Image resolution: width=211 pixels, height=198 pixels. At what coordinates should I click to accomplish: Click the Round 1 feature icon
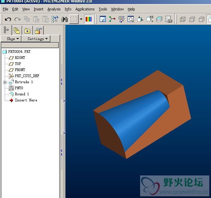click(x=11, y=94)
